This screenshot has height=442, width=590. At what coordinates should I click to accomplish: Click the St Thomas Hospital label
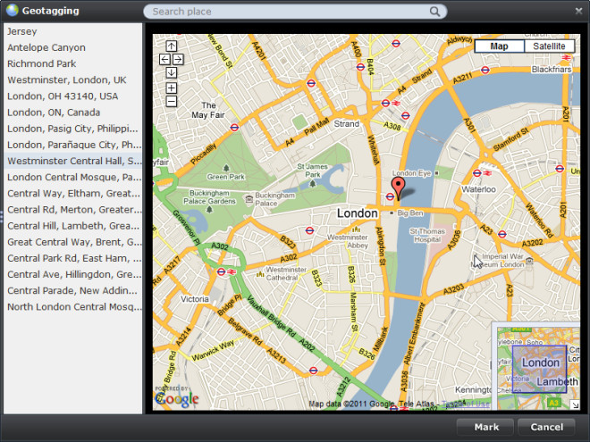click(427, 235)
